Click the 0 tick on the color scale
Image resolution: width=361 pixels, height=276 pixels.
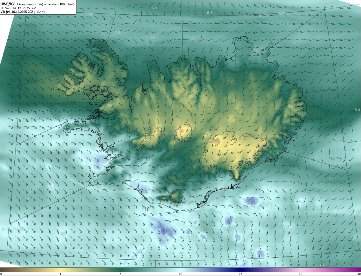[x=1, y=274]
